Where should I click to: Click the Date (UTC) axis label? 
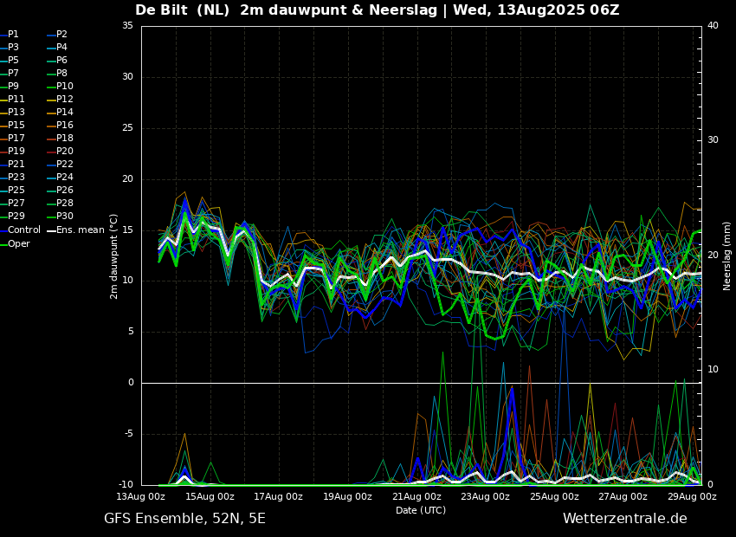coord(421,511)
